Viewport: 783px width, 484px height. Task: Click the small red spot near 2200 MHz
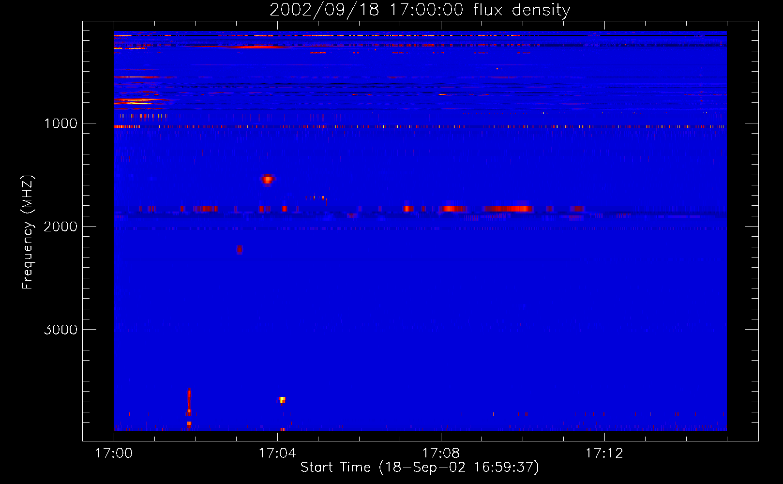coord(239,250)
